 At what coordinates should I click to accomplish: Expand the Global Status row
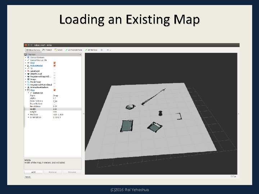click(26, 60)
